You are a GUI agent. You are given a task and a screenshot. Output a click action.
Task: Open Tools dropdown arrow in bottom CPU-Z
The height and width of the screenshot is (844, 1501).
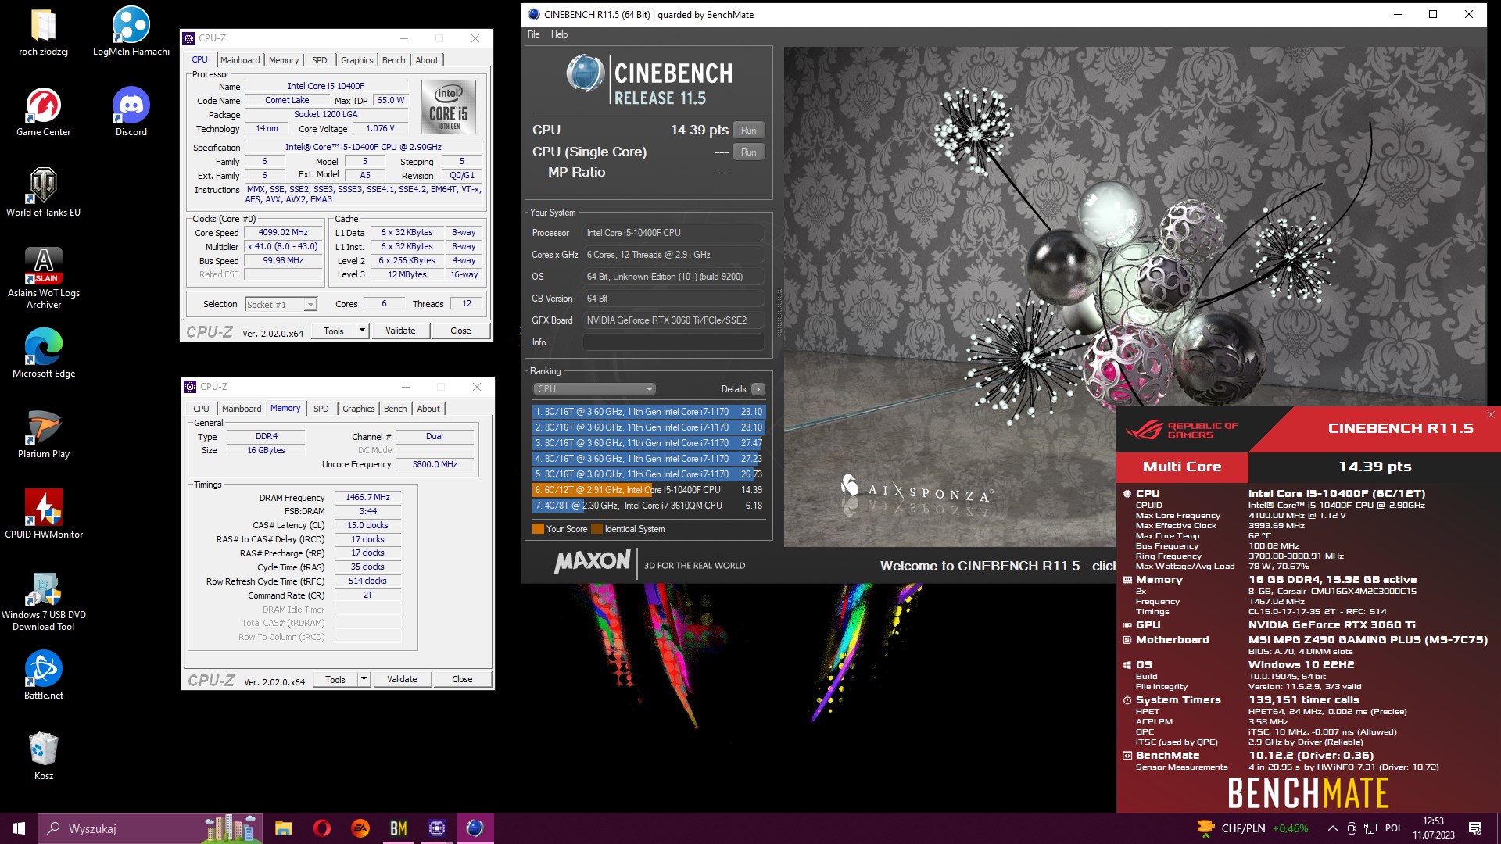(364, 679)
